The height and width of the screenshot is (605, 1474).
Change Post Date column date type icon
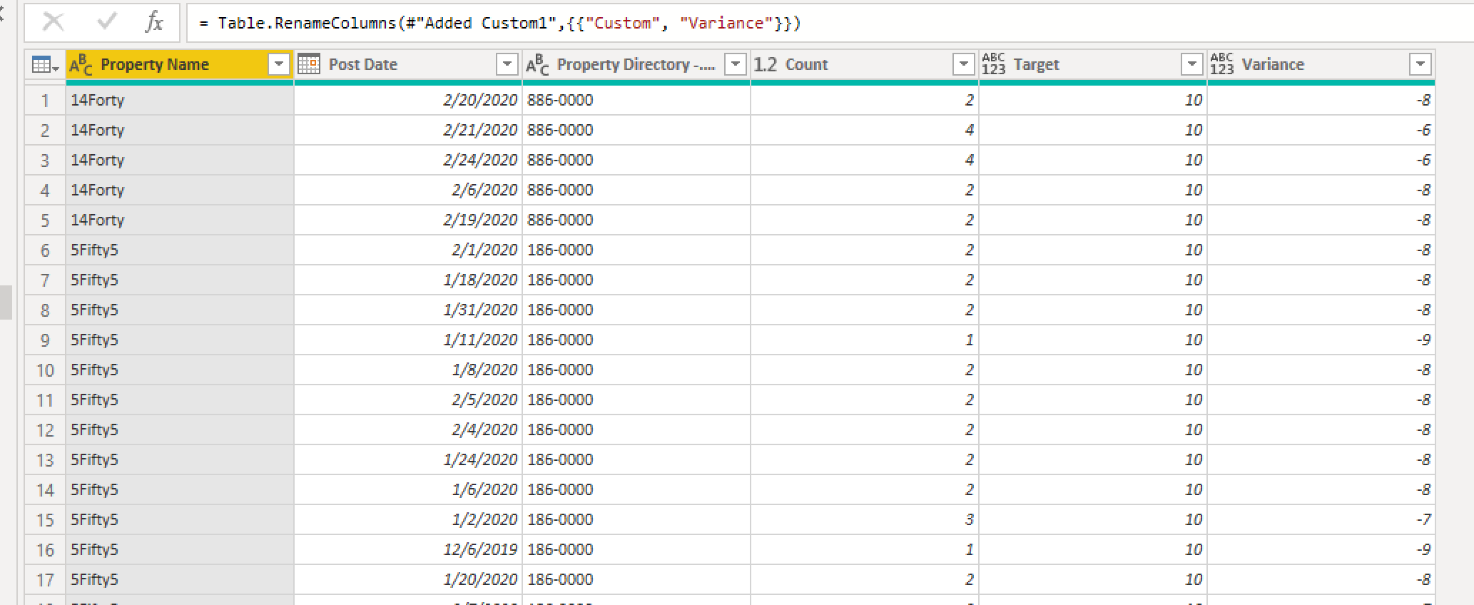(x=309, y=64)
